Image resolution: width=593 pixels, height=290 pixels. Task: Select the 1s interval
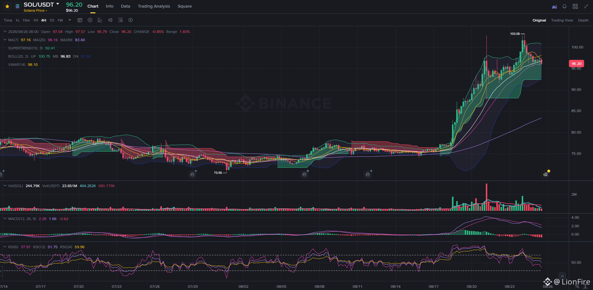pyautogui.click(x=17, y=20)
